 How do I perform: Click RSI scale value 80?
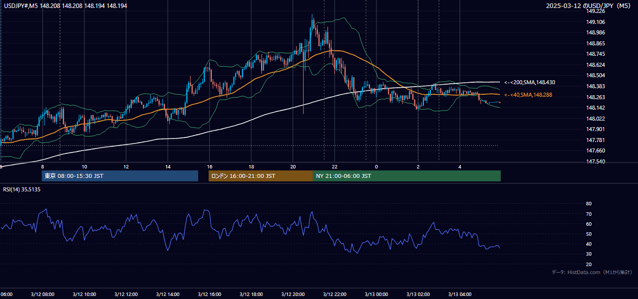[x=589, y=204]
